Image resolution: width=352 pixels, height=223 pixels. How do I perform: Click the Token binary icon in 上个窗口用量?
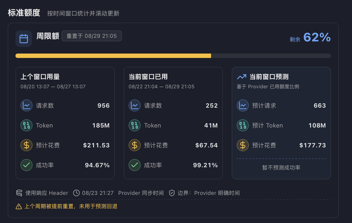pos(26,125)
